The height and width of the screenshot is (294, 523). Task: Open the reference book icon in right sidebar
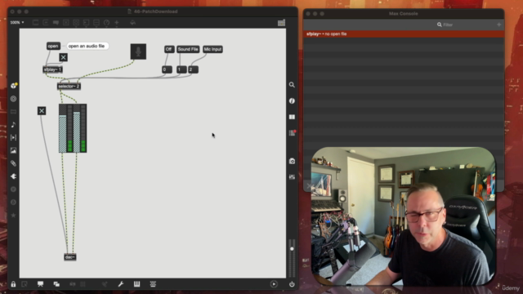point(292,117)
